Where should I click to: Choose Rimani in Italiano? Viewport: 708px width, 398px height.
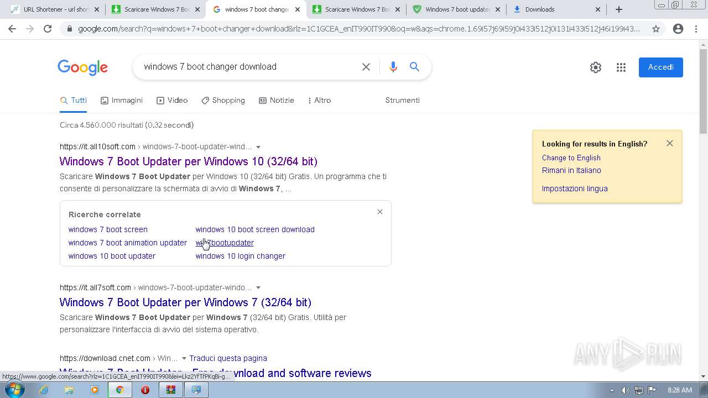(571, 171)
